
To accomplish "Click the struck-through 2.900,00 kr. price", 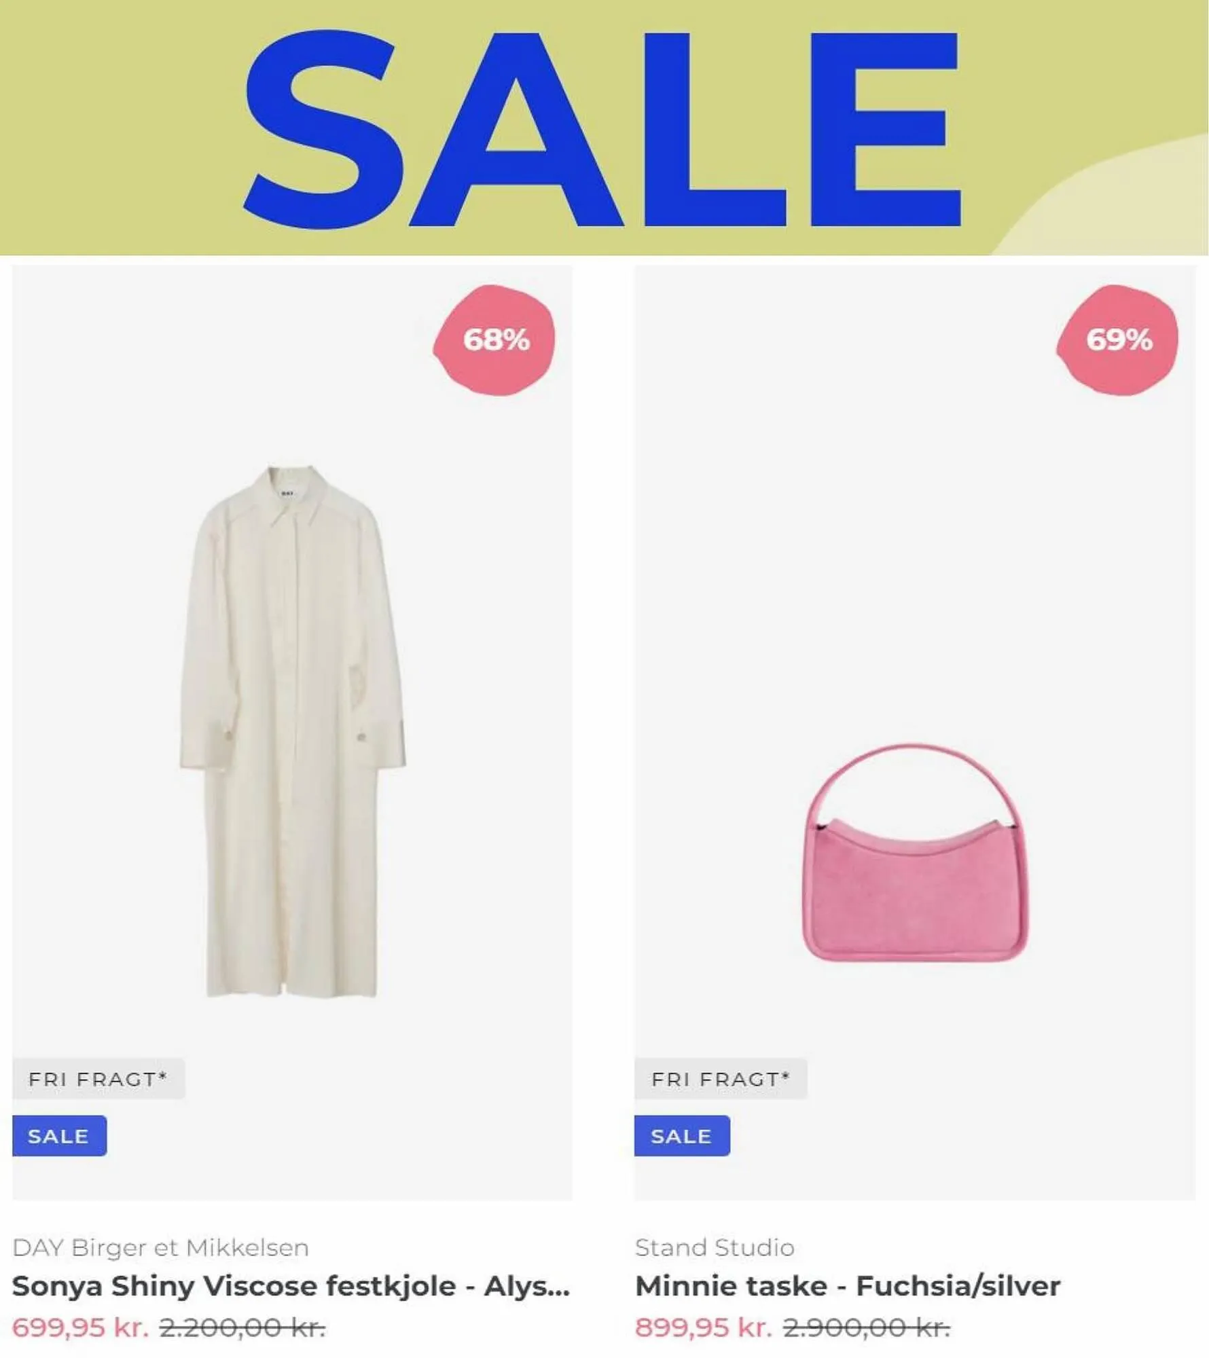I will point(867,1327).
